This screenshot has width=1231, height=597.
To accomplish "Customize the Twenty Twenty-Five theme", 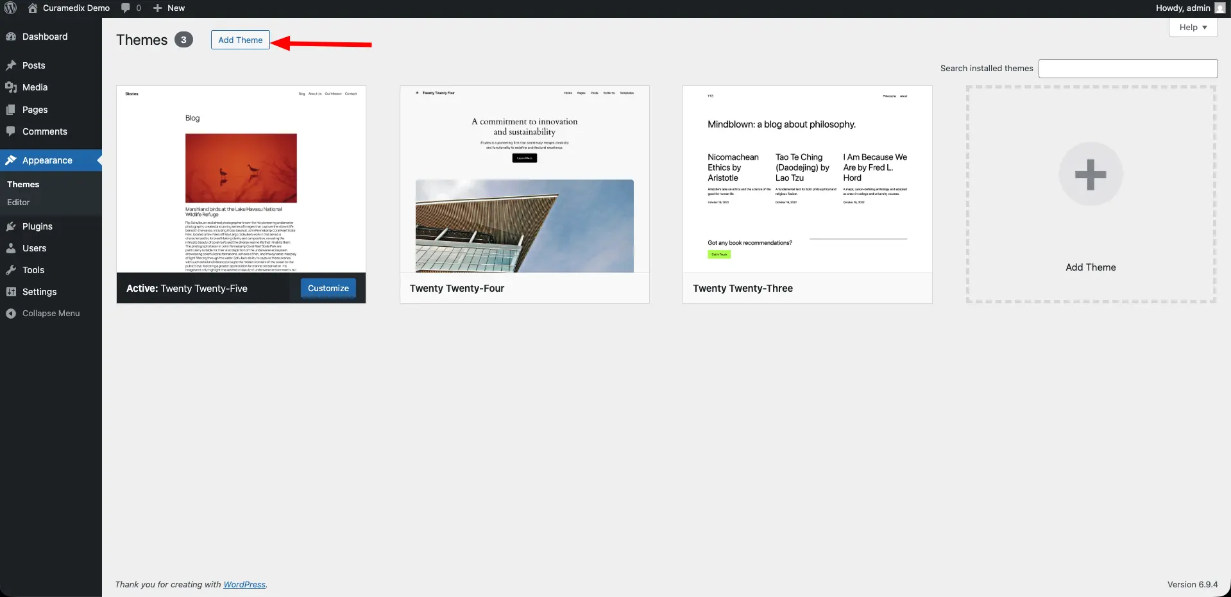I will (x=328, y=288).
